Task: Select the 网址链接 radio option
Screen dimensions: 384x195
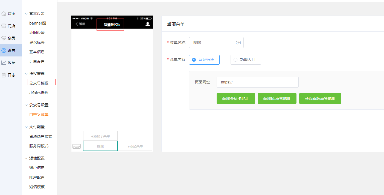Action: tap(204, 60)
